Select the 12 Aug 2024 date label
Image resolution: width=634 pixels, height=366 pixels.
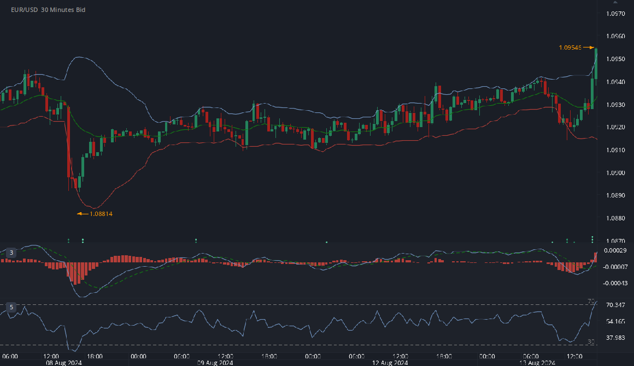389,363
